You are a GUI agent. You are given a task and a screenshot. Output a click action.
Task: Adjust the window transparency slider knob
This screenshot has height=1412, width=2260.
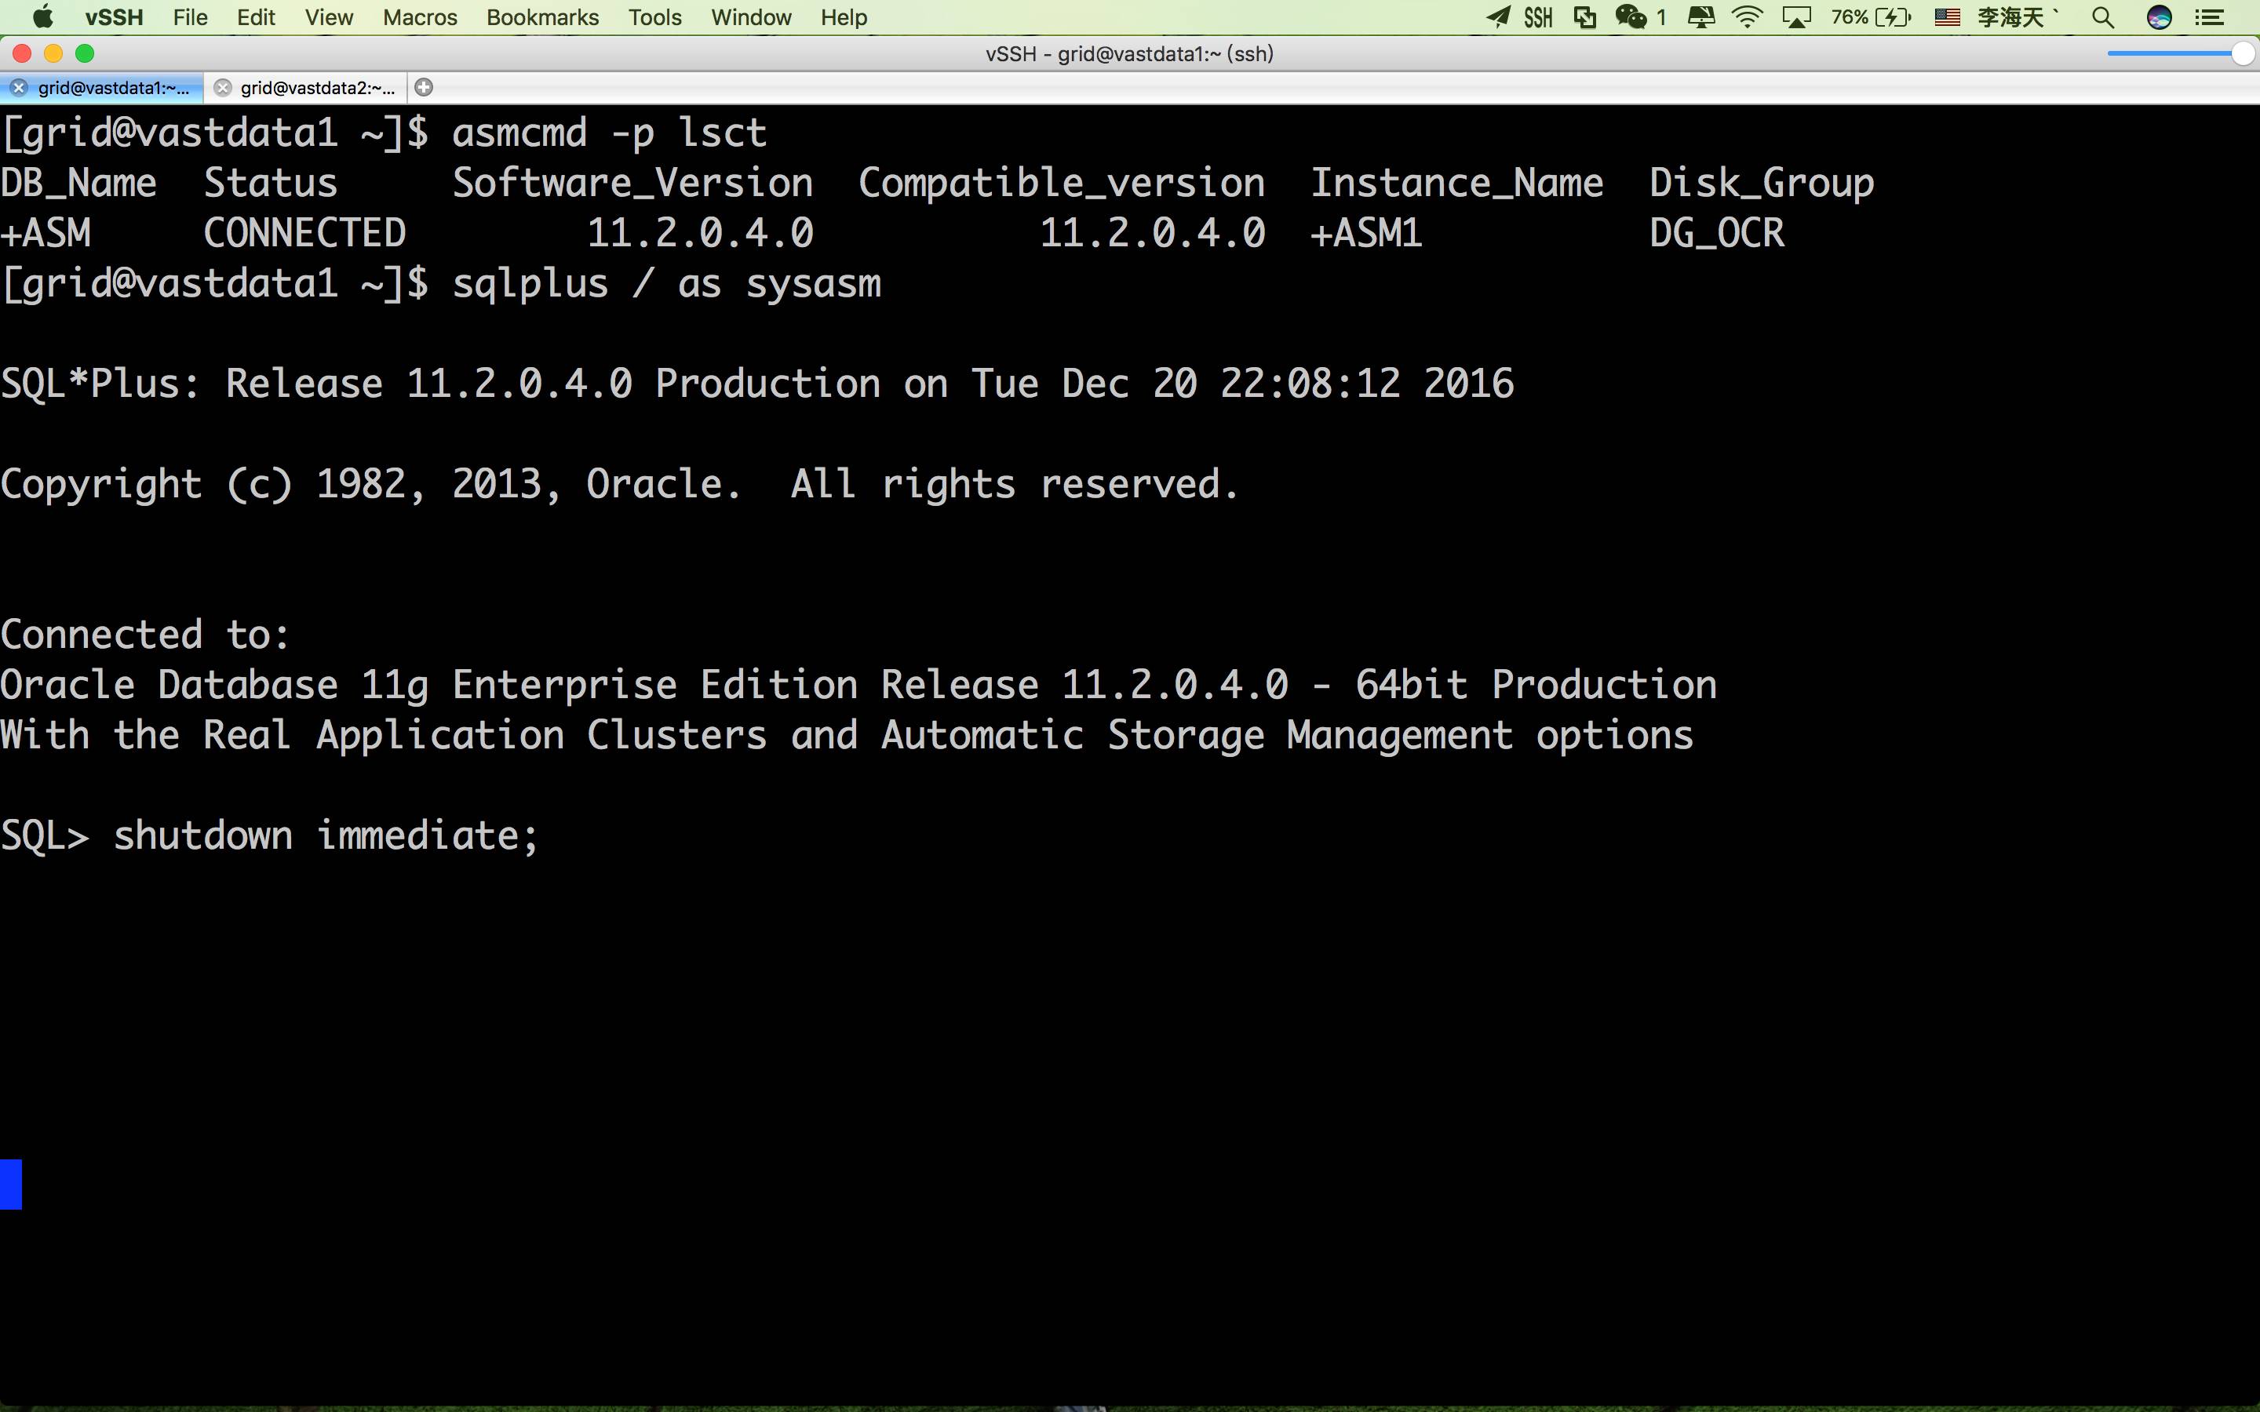2242,54
